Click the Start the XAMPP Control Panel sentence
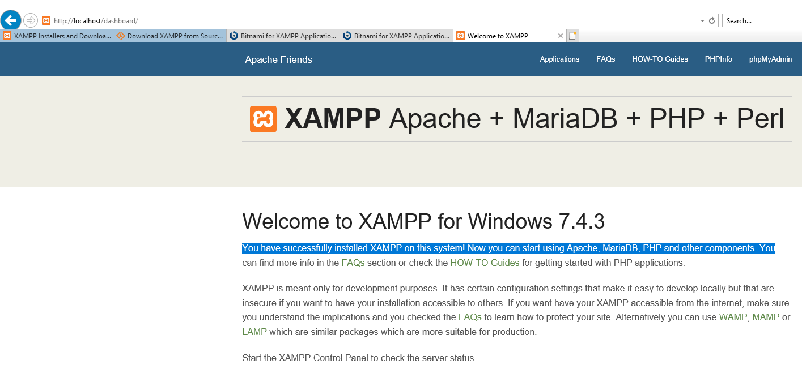 359,358
